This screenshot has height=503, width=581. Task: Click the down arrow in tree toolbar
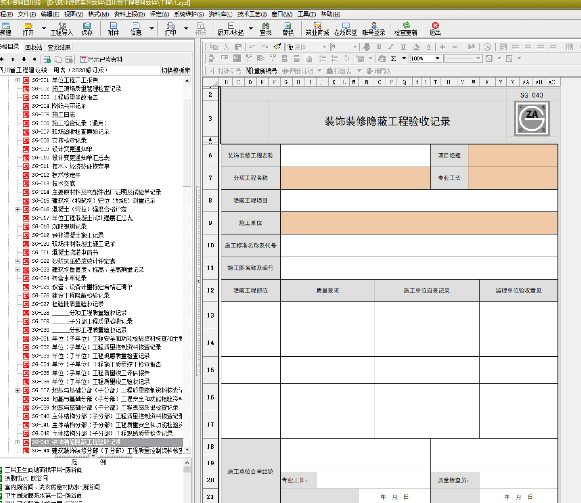click(x=24, y=59)
